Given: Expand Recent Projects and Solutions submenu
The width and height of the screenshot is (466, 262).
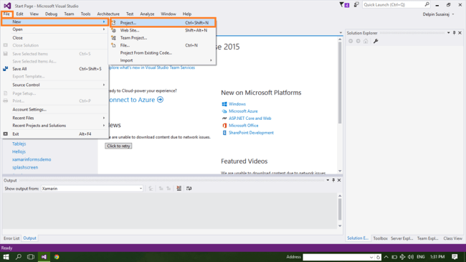Looking at the screenshot, I should pyautogui.click(x=104, y=126).
